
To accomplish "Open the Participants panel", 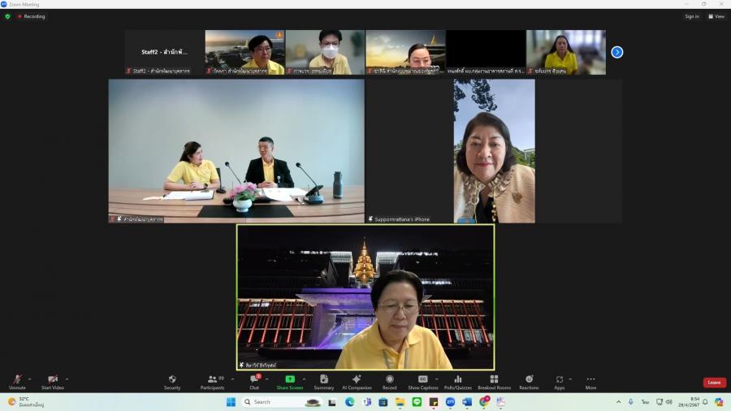I will pos(213,379).
